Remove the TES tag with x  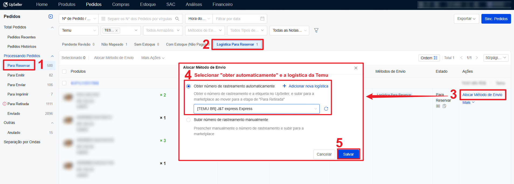(x=117, y=31)
